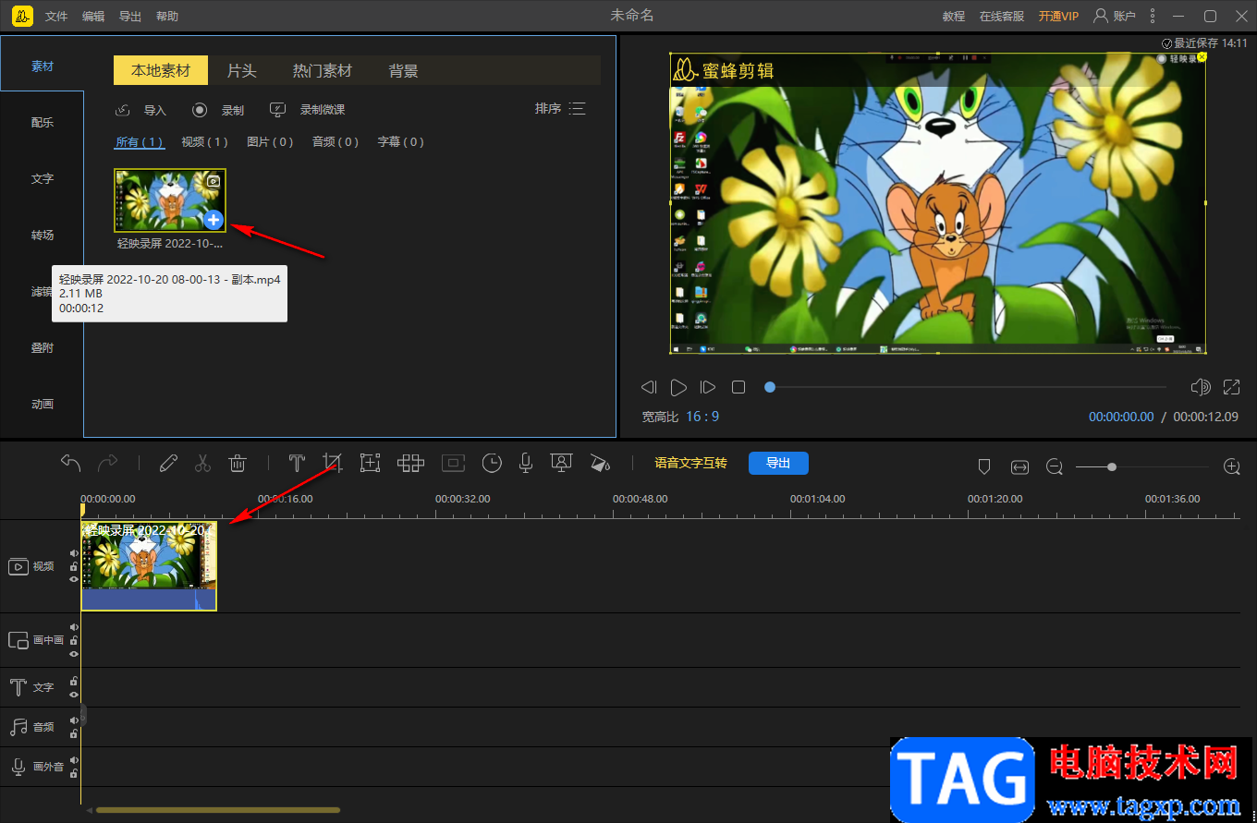Lock the 音频 track
The height and width of the screenshot is (823, 1257).
[74, 734]
